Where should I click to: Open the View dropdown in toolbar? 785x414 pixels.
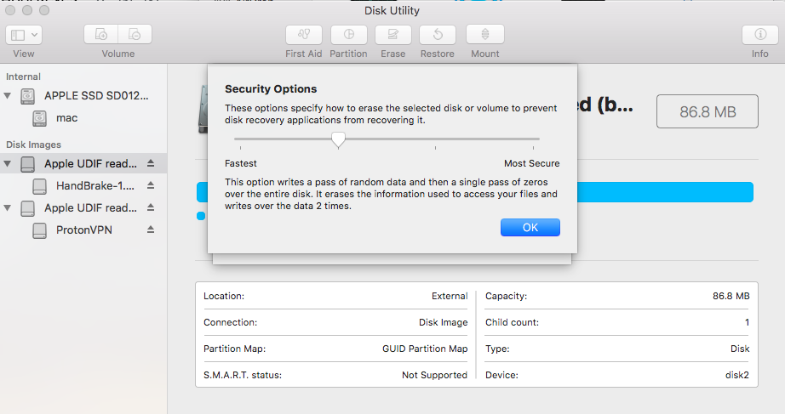tap(24, 35)
